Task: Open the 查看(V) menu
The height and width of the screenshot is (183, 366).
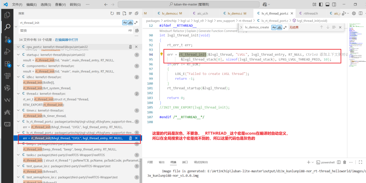Action: click(60, 4)
